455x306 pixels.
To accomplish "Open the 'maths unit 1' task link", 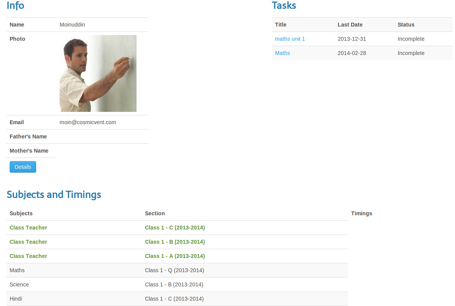I will (290, 39).
